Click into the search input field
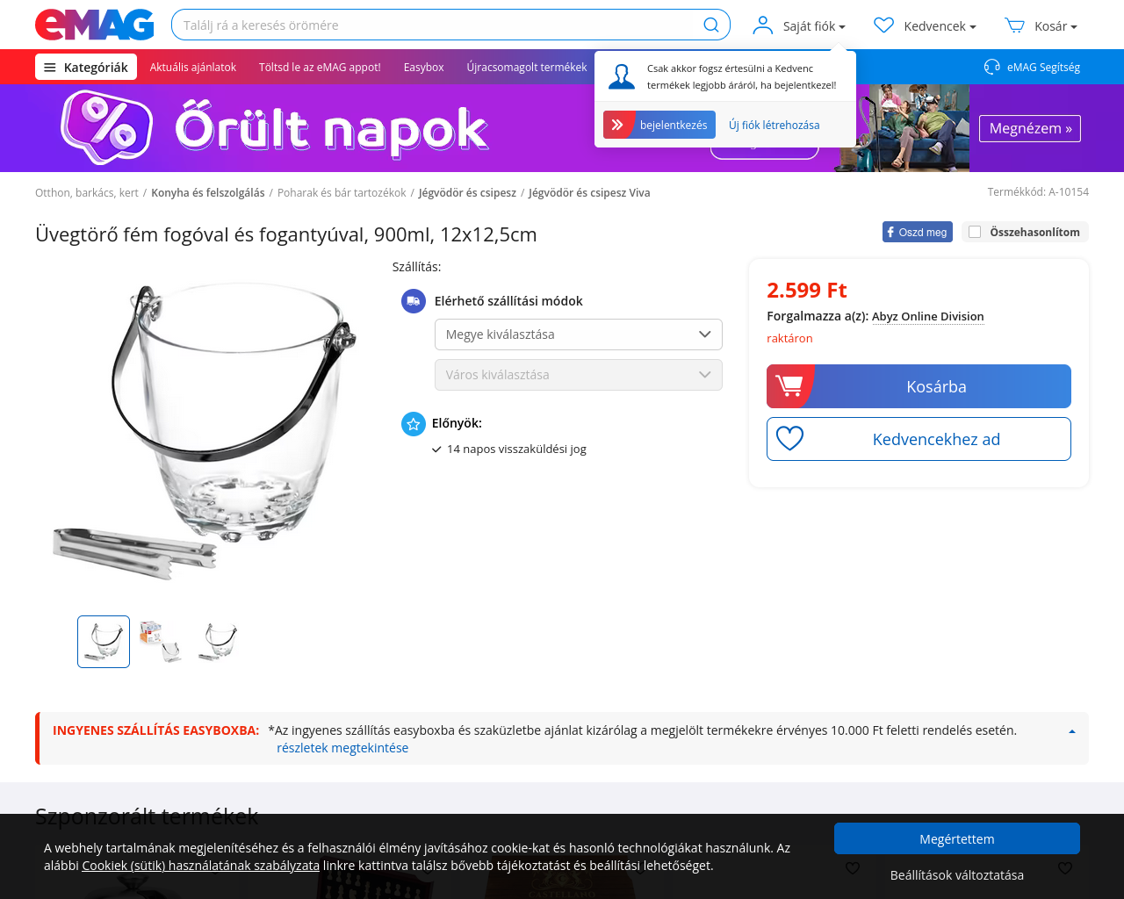This screenshot has width=1124, height=899. 436,25
